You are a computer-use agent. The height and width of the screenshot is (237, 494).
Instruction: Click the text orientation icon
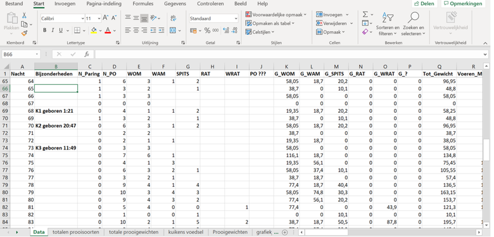pyautogui.click(x=154, y=18)
